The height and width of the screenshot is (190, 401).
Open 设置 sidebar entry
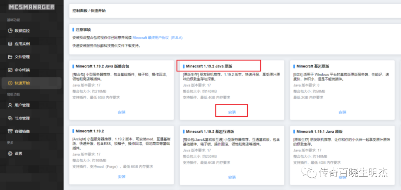pos(32,154)
